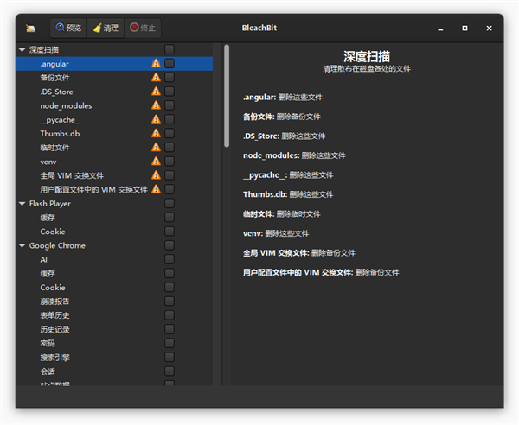Viewport: 519px width, 425px height.
Task: Click warning icon beside .DS_Store
Action: (x=156, y=92)
